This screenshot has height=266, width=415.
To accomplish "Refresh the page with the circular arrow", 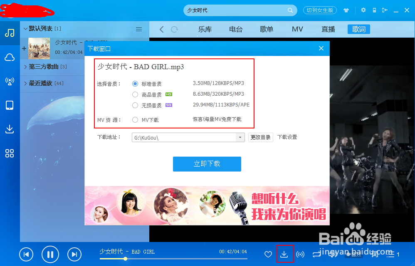I will pos(174,29).
